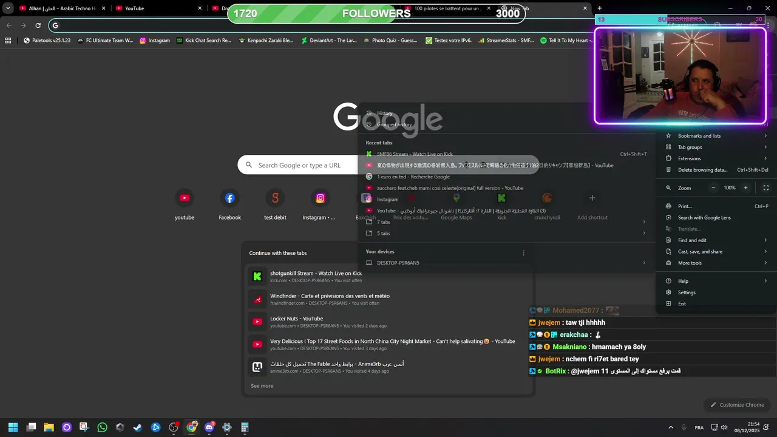
Task: Open the Testez votre IPv6 bookmark
Action: [x=449, y=41]
